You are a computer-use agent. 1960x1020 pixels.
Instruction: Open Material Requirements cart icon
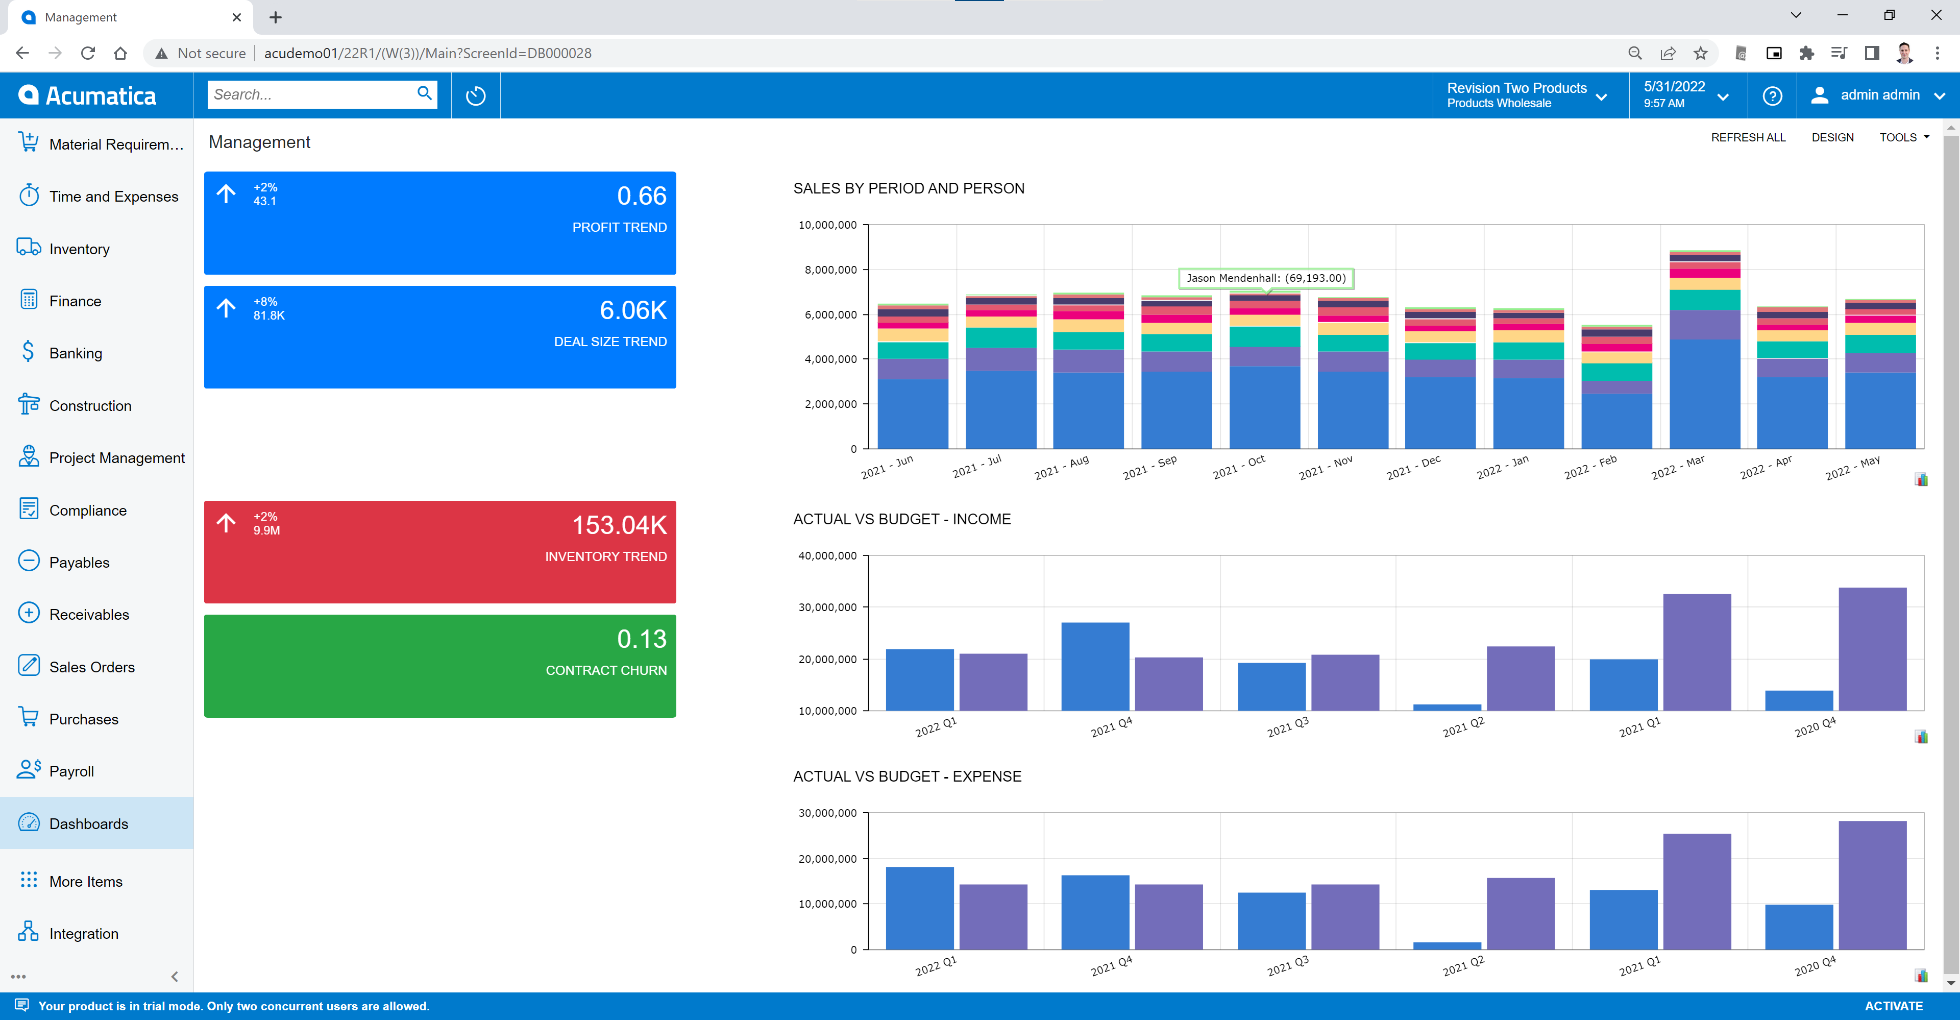point(28,142)
